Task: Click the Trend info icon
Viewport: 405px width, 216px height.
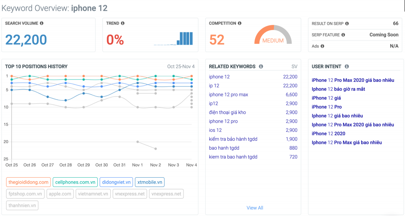Action: tap(123, 23)
